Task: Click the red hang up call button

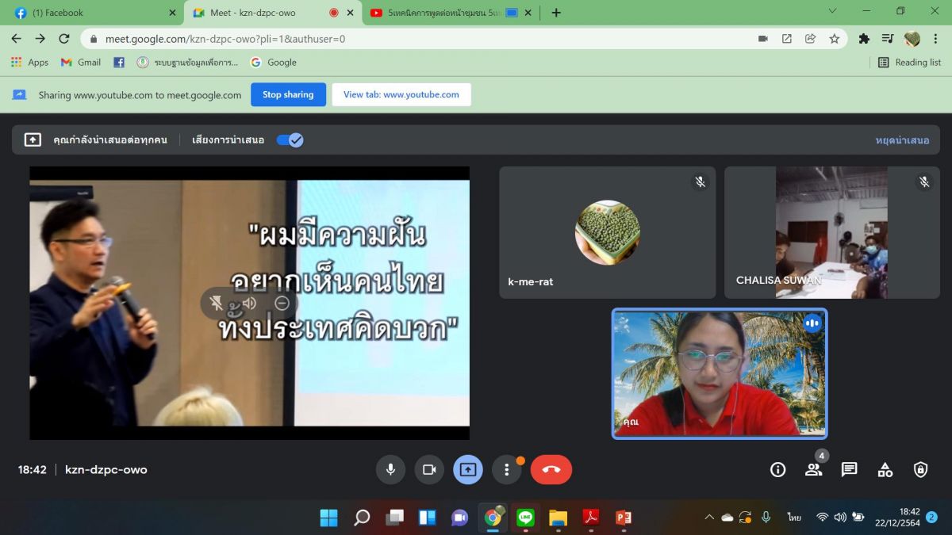Action: point(551,469)
